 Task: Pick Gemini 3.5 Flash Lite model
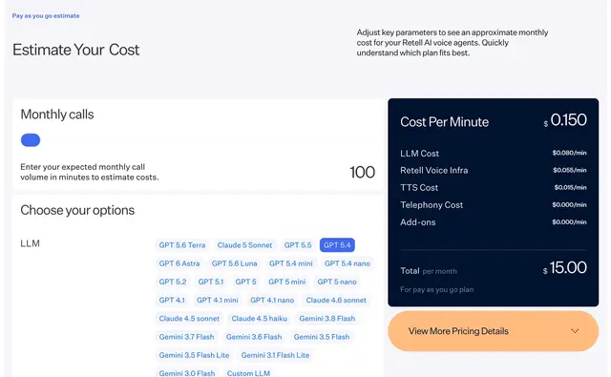(x=194, y=355)
